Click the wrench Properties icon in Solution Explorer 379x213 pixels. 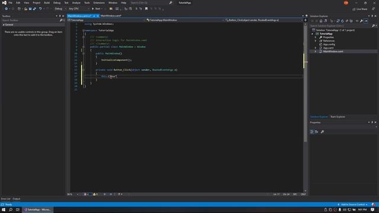361,21
